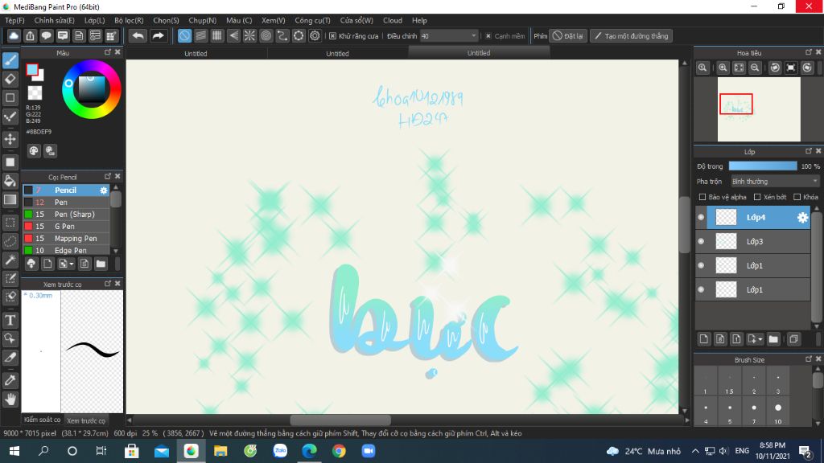Open the add brush dropdown arrow
The height and width of the screenshot is (463, 824).
click(72, 264)
